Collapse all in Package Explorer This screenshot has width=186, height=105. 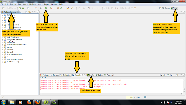(x=26, y=12)
